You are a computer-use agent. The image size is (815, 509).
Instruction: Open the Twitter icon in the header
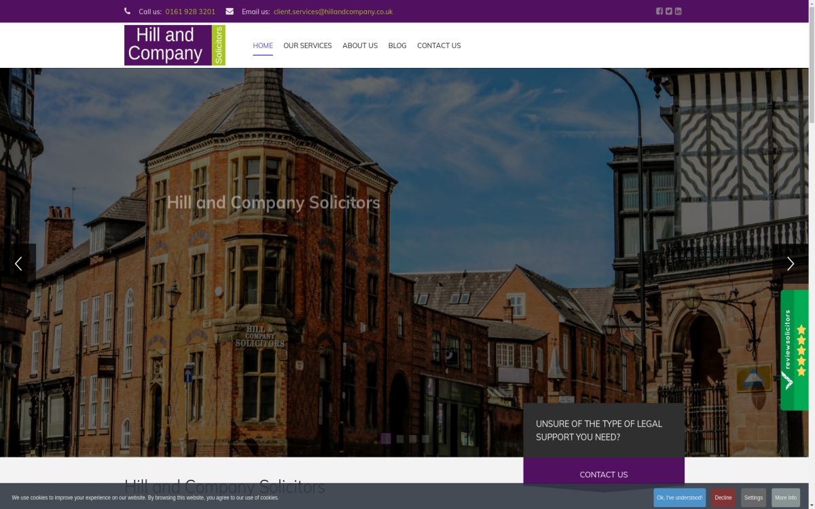point(668,11)
